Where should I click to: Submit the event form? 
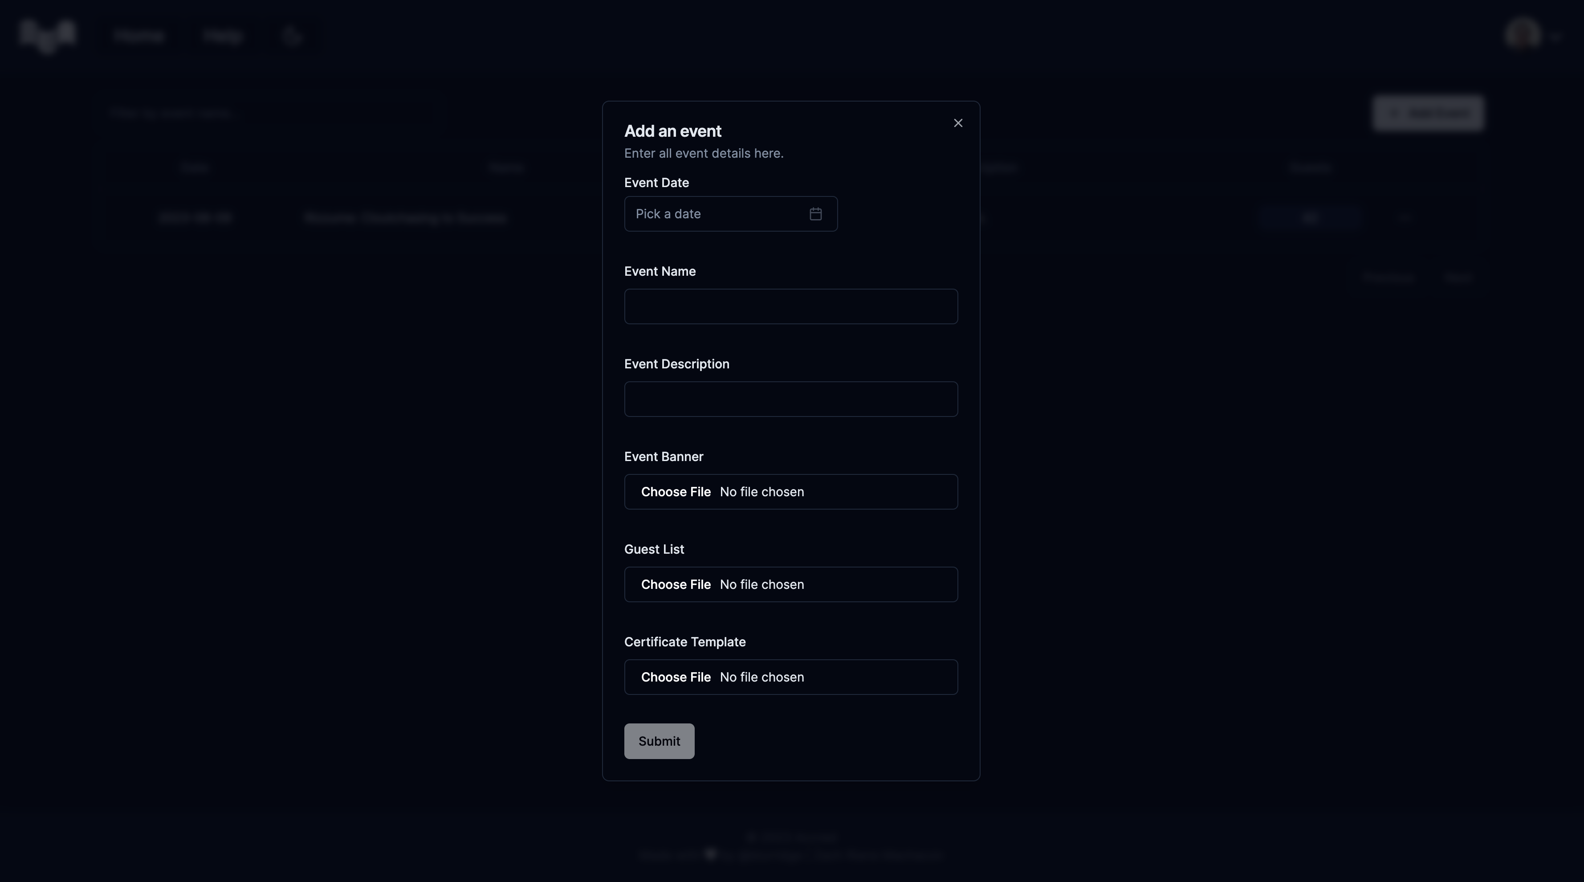pyautogui.click(x=659, y=741)
